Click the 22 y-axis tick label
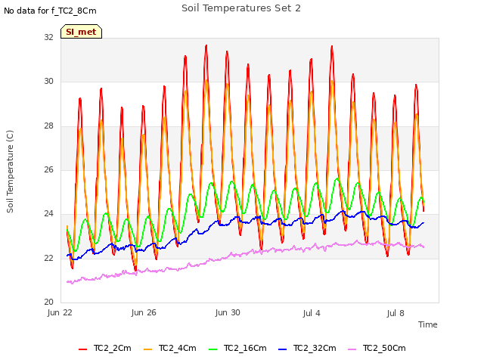 48,258
